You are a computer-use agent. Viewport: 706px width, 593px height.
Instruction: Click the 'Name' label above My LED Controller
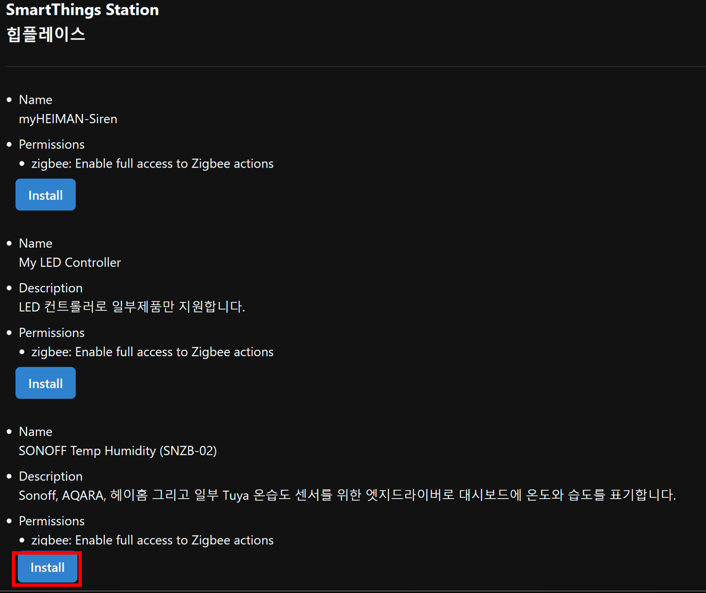click(35, 243)
